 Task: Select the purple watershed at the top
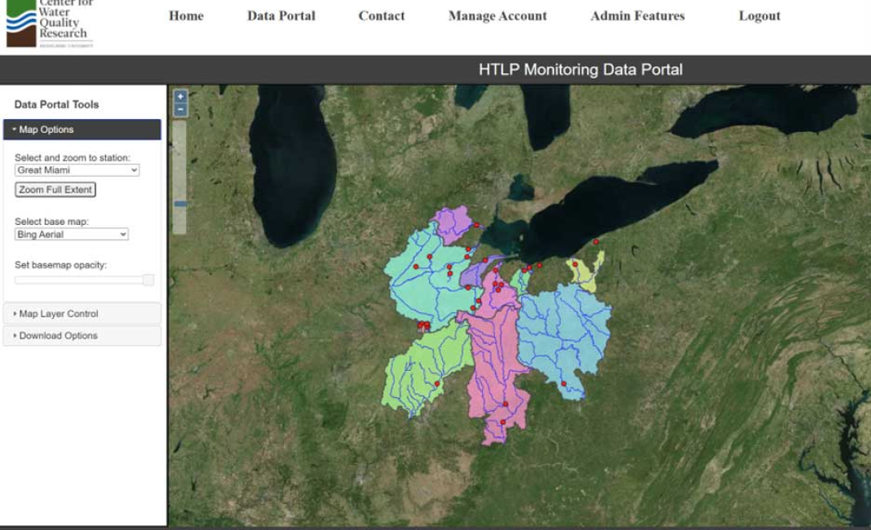point(453,223)
